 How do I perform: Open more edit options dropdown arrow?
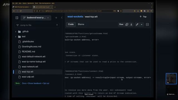tap(142, 24)
